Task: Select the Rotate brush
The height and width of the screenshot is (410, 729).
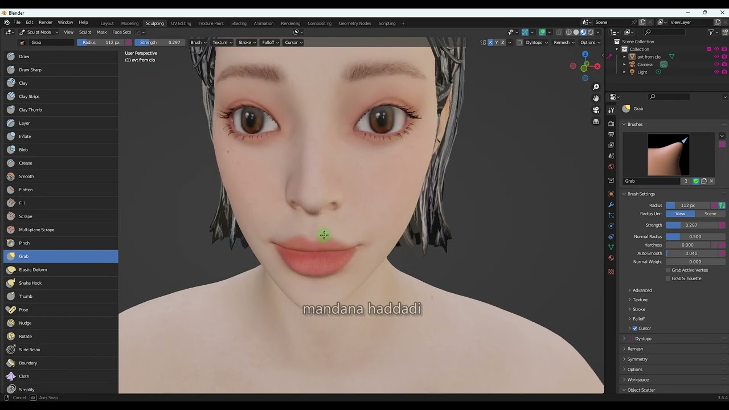Action: point(60,336)
